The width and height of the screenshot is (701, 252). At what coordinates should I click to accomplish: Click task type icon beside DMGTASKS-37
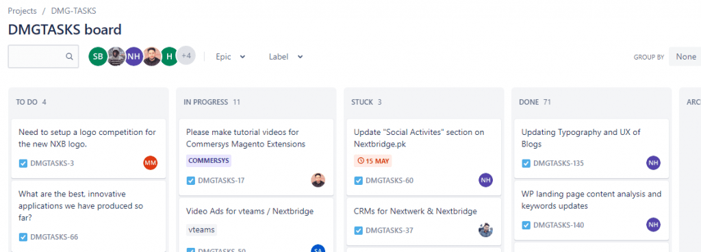pyautogui.click(x=359, y=231)
